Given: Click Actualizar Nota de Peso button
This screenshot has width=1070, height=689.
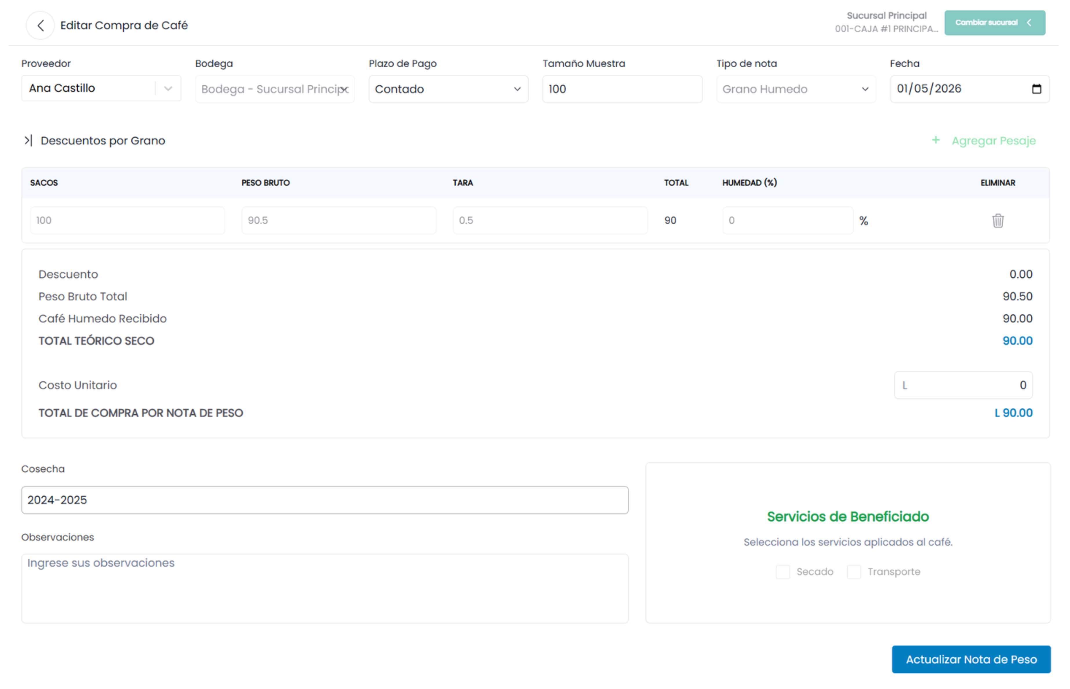Looking at the screenshot, I should pos(971,659).
